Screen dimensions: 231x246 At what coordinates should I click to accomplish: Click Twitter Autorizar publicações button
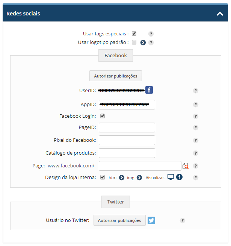coord(119,220)
